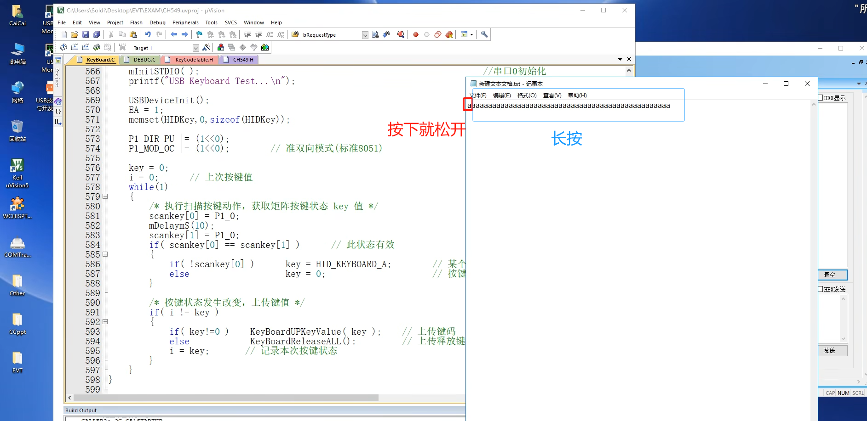
Task: Undo the last edit with Undo icon
Action: point(148,34)
